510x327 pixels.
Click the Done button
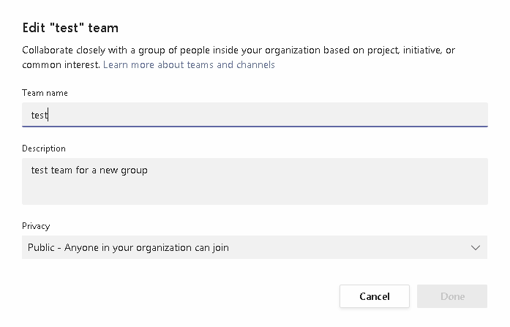pos(452,296)
